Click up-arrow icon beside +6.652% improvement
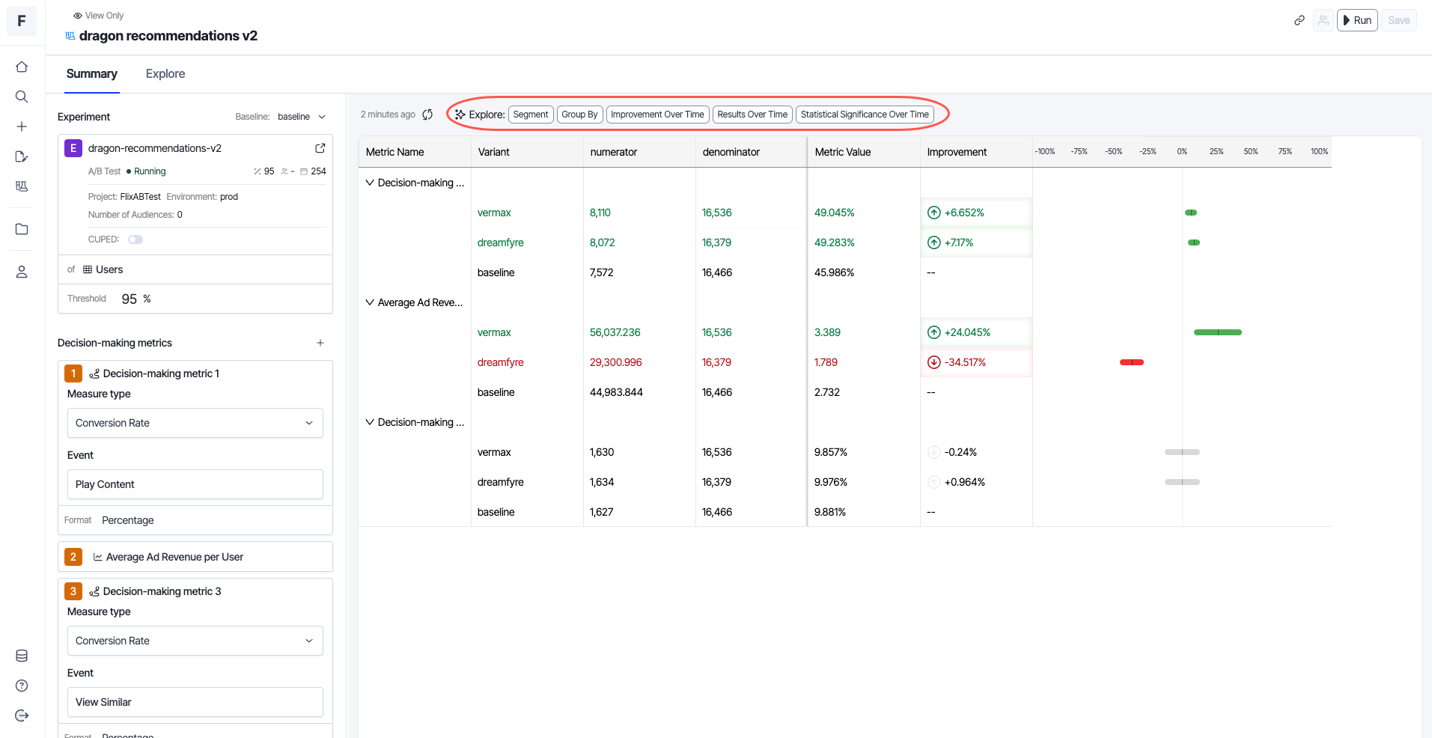 pyautogui.click(x=934, y=213)
